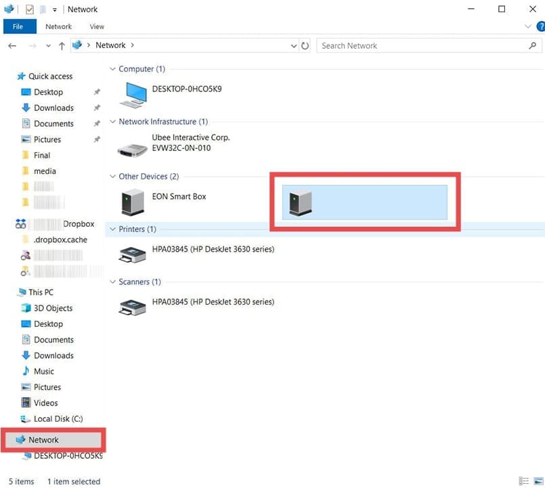Refresh the Network view
545x488 pixels.
(x=305, y=46)
